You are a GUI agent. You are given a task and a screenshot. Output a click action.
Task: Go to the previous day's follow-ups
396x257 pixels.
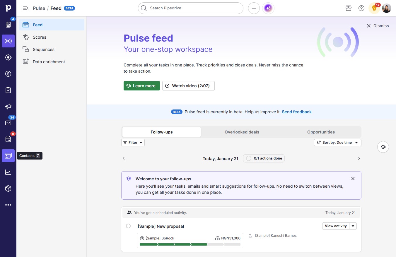(x=124, y=158)
